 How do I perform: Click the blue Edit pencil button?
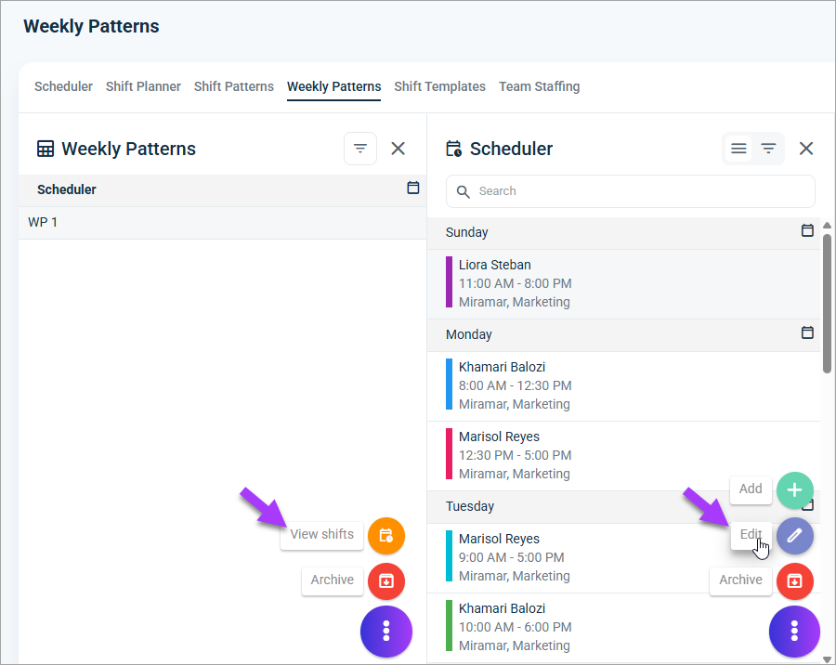pos(794,535)
